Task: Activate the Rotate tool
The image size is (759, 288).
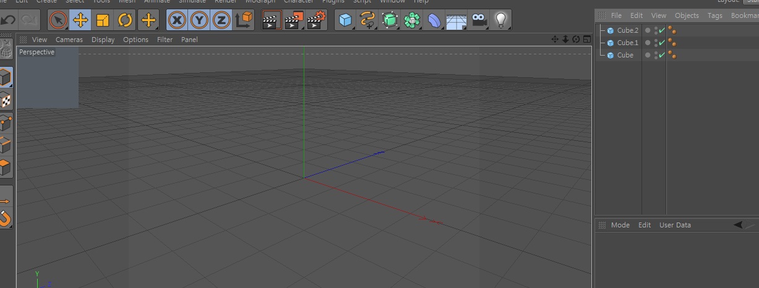Action: pos(125,20)
